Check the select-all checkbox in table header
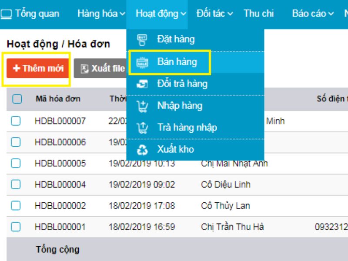Image resolution: width=348 pixels, height=261 pixels. [18, 98]
